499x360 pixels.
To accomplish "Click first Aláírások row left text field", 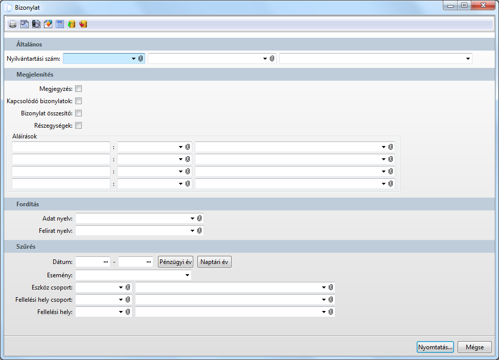I will tap(61, 147).
